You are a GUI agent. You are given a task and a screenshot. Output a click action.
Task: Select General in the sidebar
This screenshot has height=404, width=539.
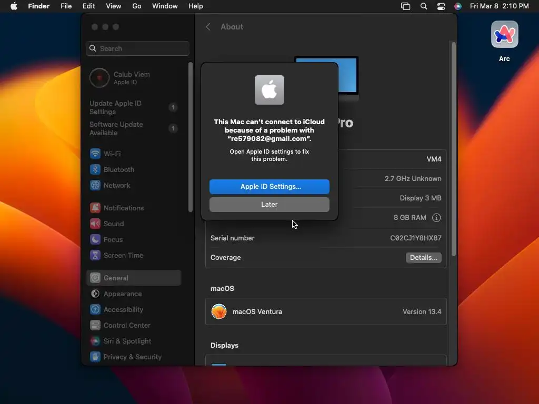(x=134, y=278)
